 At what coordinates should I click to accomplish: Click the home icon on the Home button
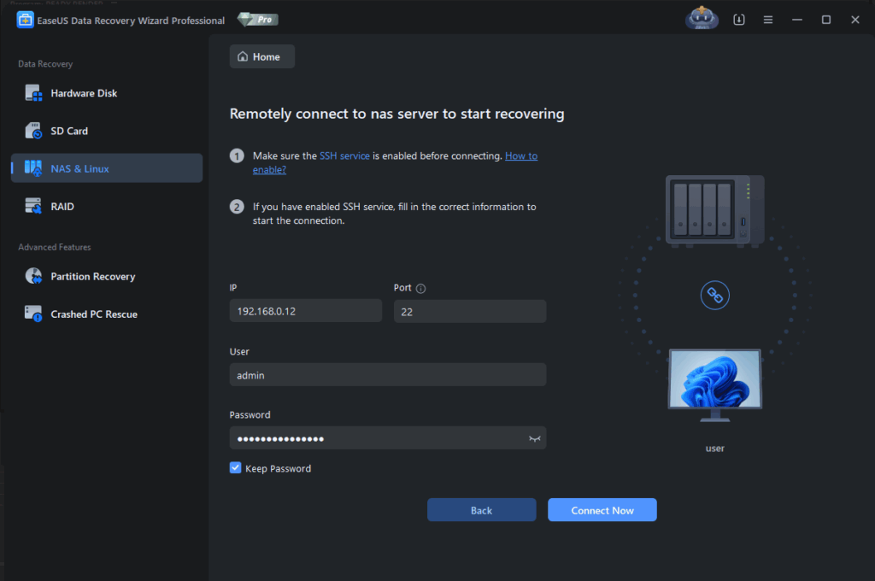pyautogui.click(x=243, y=57)
